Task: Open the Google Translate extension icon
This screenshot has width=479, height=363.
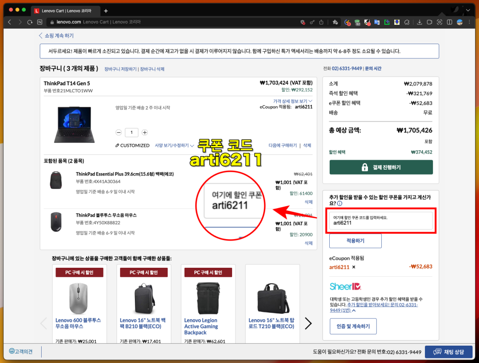Action: [x=377, y=22]
